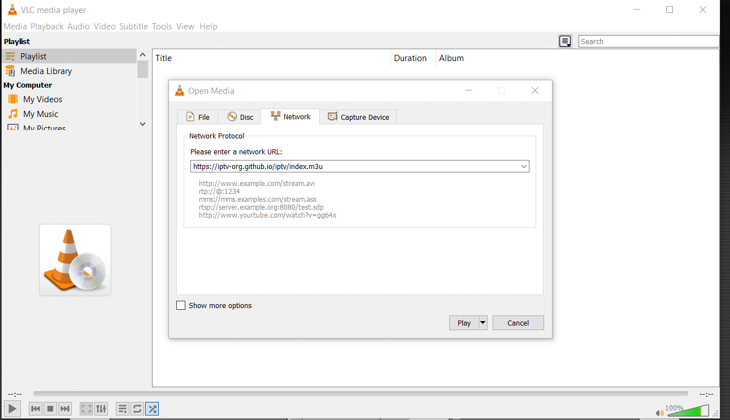Enable Show more options checkbox
The image size is (730, 420).
point(181,305)
